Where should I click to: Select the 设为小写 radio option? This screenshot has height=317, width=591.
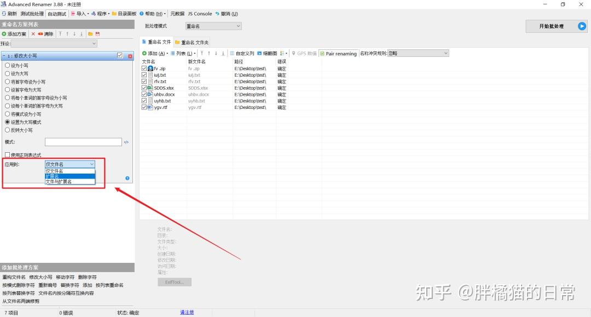7,65
